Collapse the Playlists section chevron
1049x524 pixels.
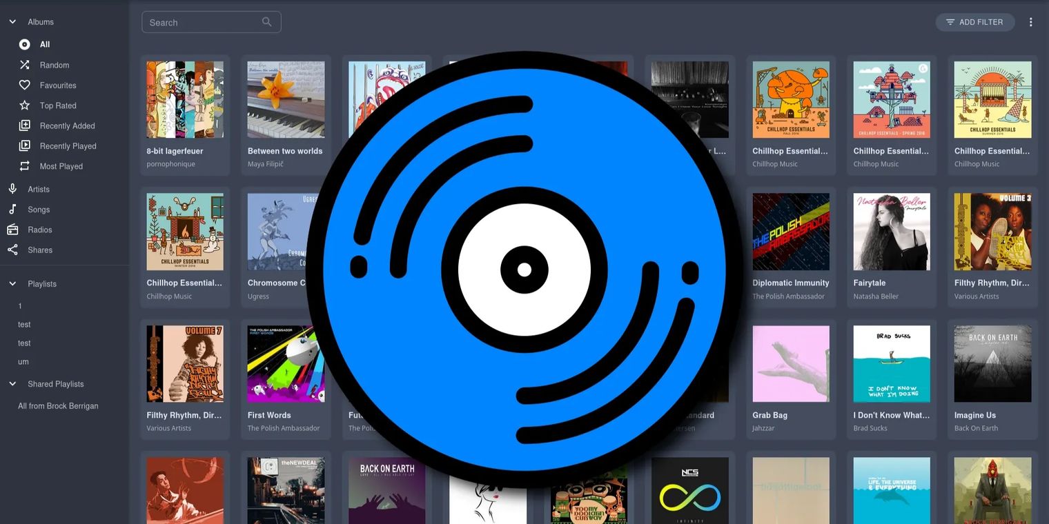tap(12, 283)
